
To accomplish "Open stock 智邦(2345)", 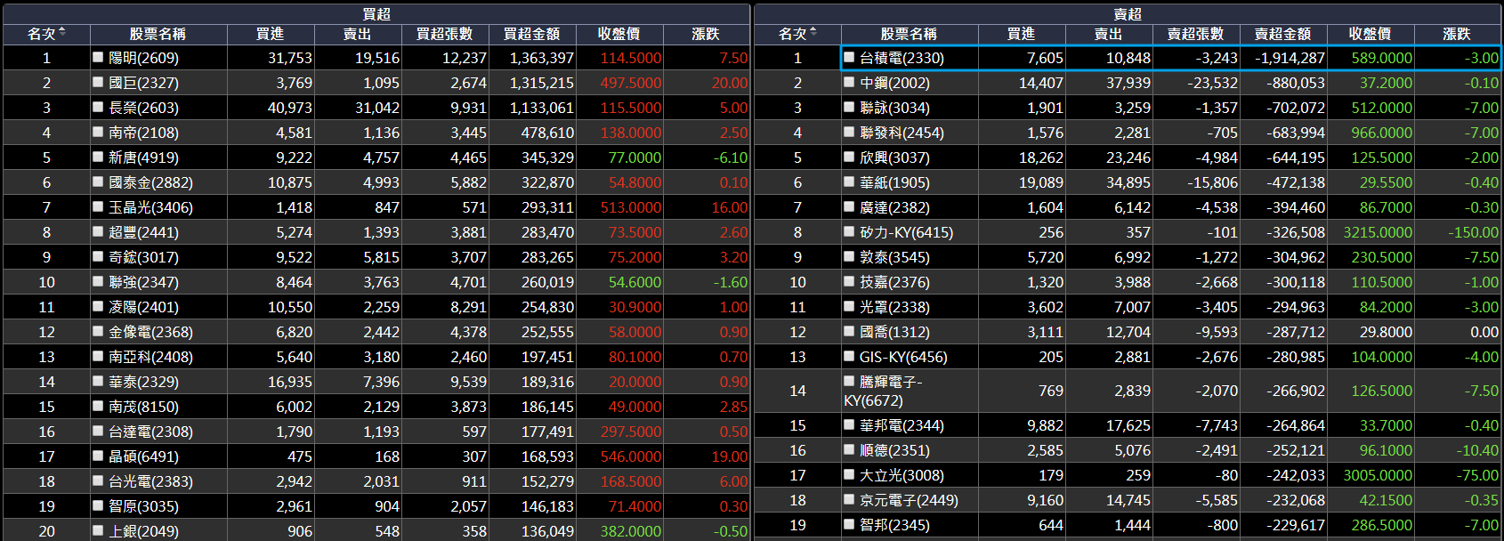I will point(894,525).
